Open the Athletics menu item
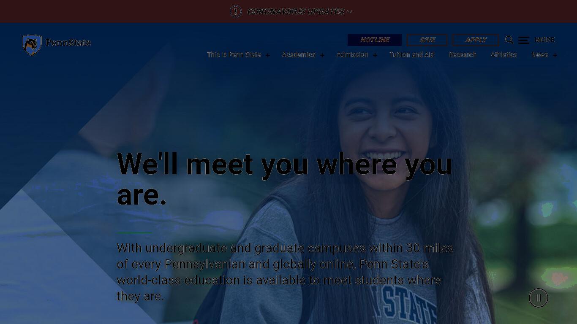The height and width of the screenshot is (324, 577). [x=504, y=55]
